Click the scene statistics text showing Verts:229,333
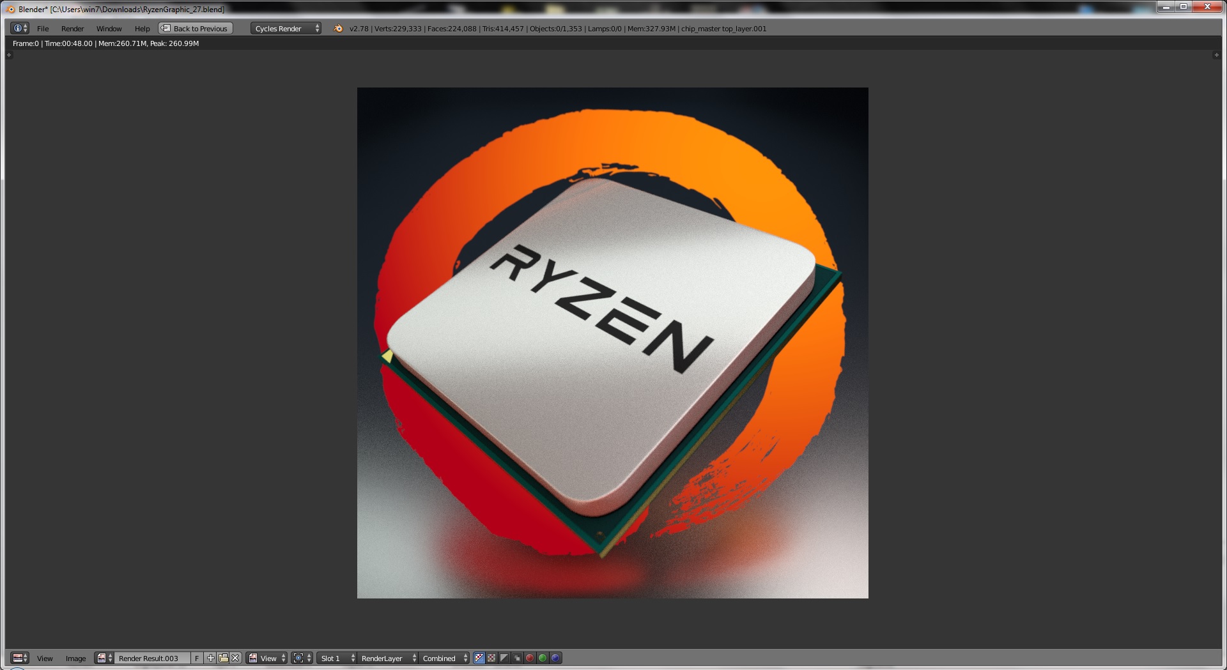This screenshot has width=1227, height=670. point(557,29)
